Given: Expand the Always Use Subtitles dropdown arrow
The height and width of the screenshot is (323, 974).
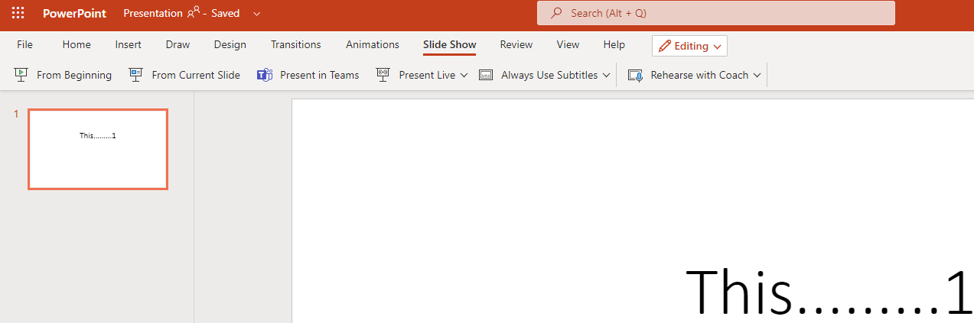Looking at the screenshot, I should [x=606, y=76].
